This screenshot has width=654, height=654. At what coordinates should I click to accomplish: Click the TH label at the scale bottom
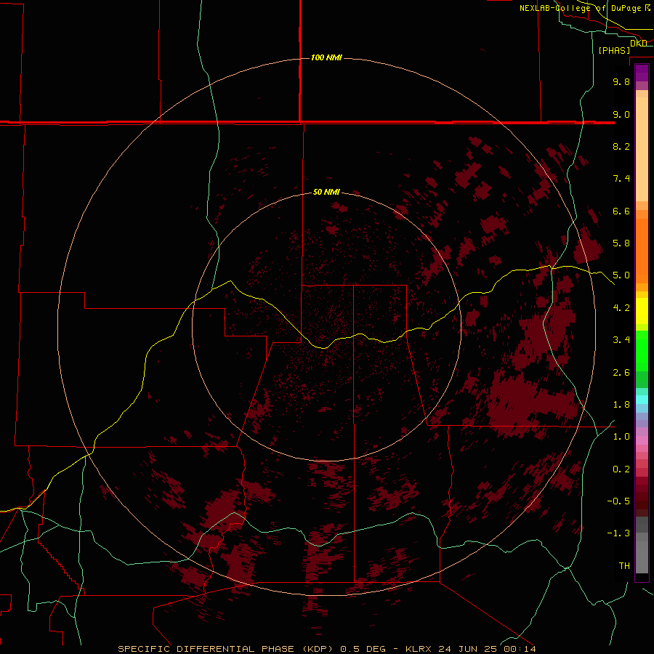click(x=624, y=566)
